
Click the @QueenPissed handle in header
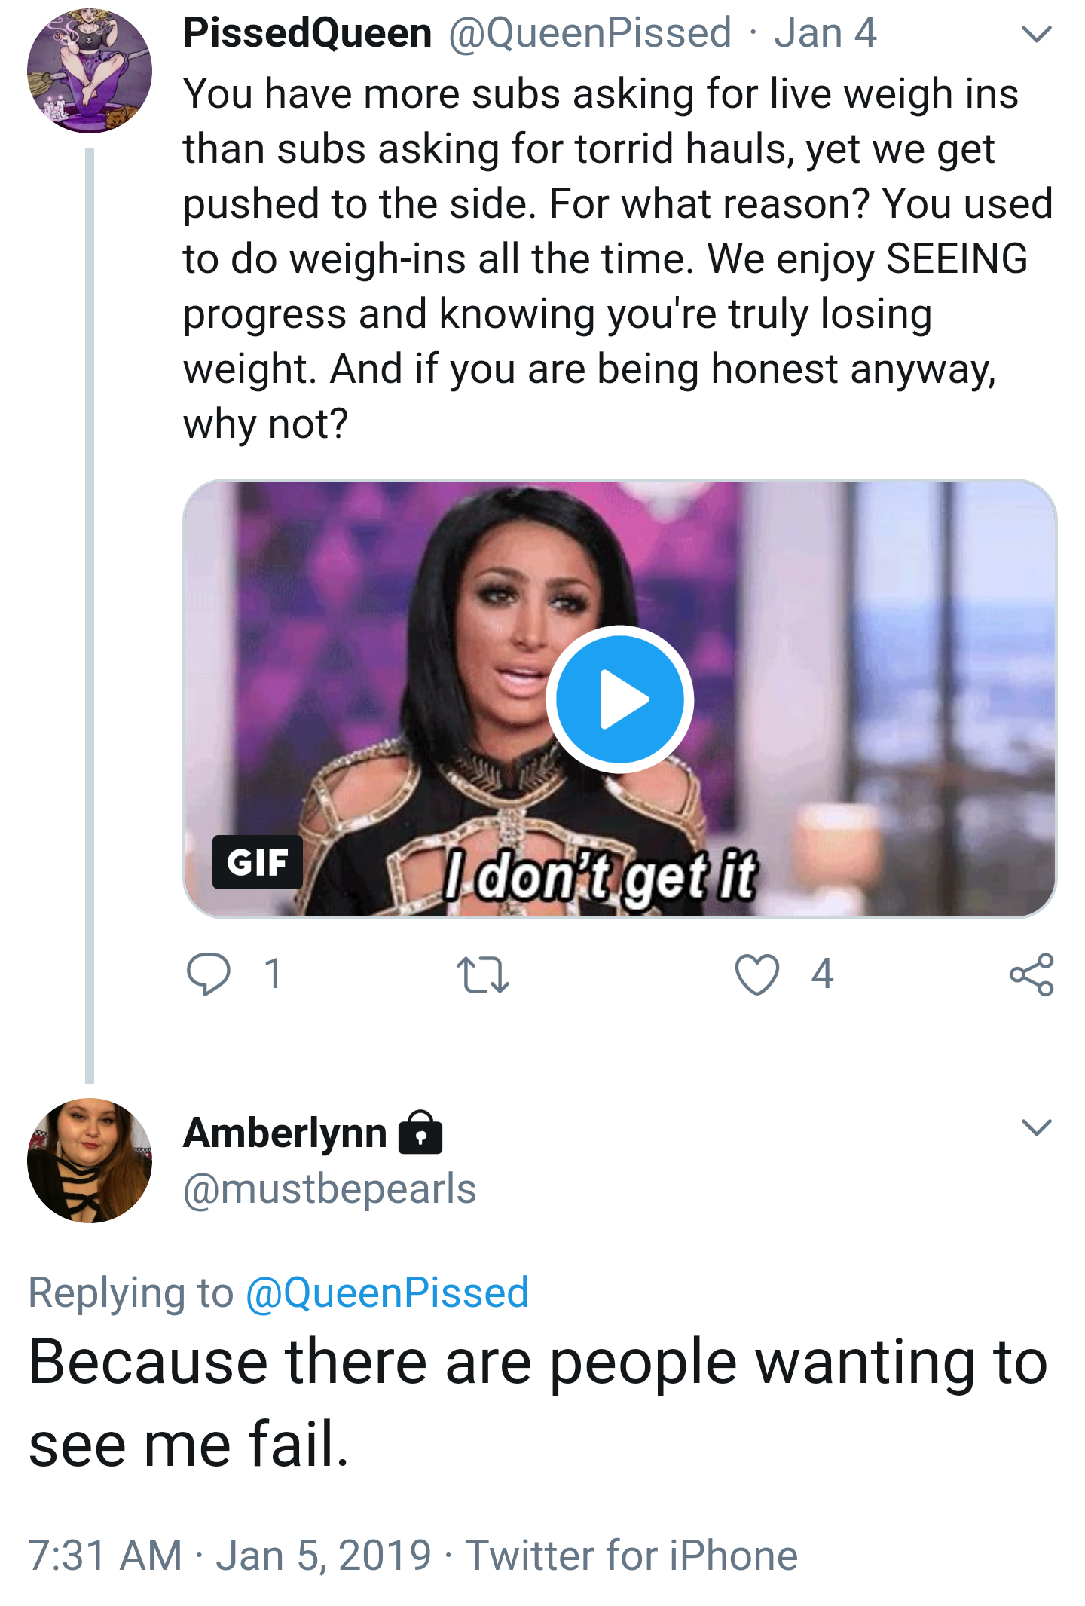coord(590,33)
